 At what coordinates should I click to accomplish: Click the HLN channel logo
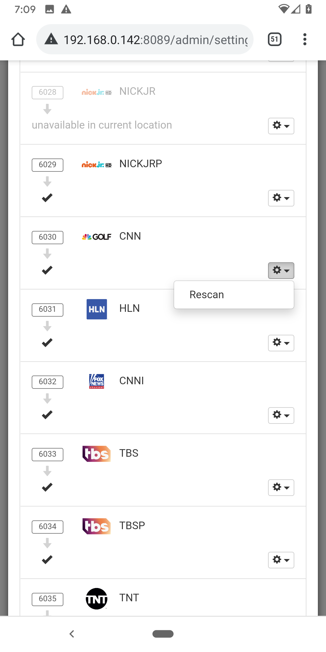[97, 309]
